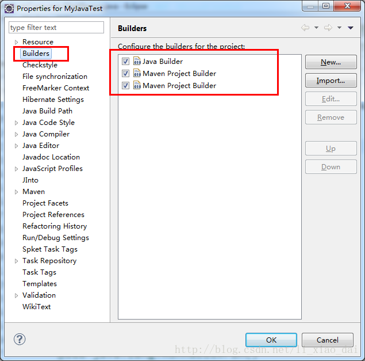Select JavaScript Profiles label
The height and width of the screenshot is (361, 365).
(x=52, y=168)
